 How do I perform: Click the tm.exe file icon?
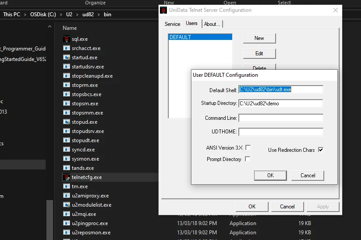67,186
